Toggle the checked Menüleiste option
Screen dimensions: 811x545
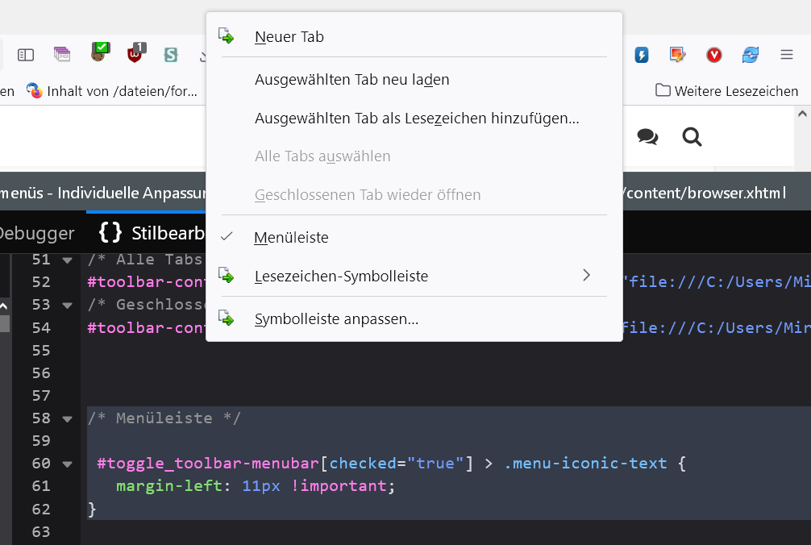tap(291, 238)
